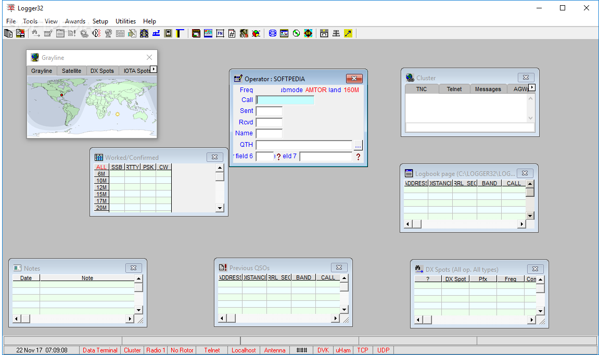The image size is (599, 355).
Task: Select the 20M row in Worked/Confirmed
Action: [x=101, y=208]
